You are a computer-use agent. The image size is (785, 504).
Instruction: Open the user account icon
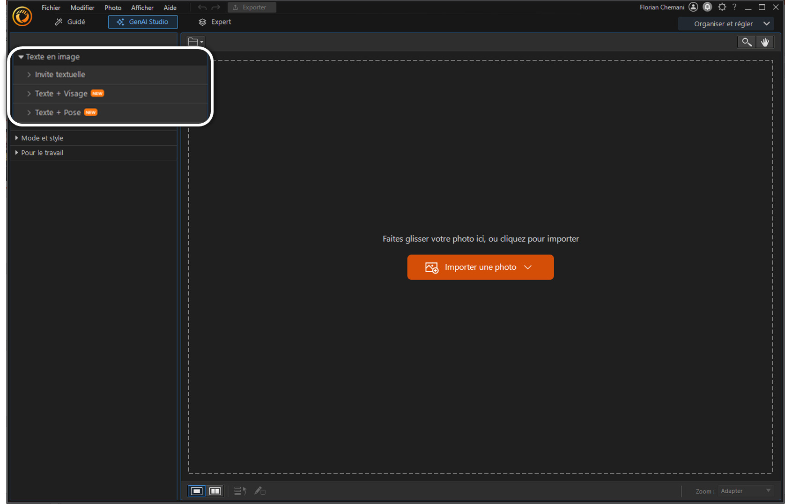point(693,7)
